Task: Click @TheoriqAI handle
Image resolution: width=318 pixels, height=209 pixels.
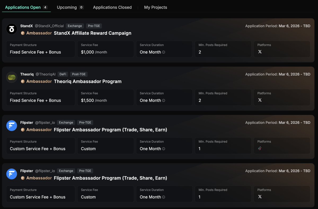Action: tap(46, 74)
